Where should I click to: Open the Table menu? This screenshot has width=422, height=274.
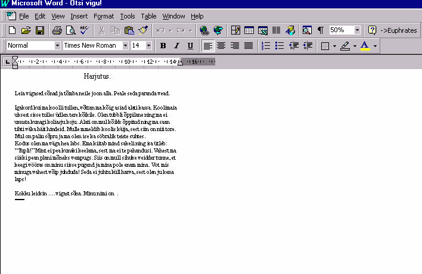point(148,16)
